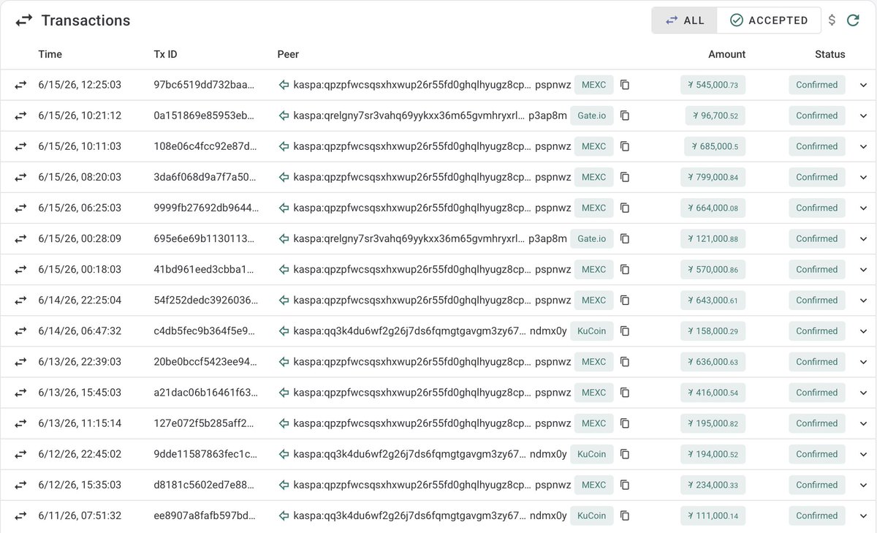
Task: Select the ACCEPTED filter tab
Action: point(769,20)
